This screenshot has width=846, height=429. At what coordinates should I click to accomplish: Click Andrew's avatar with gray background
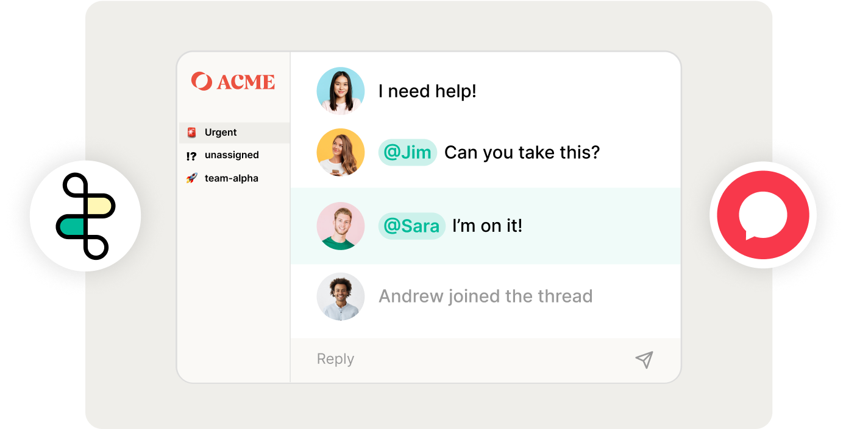pyautogui.click(x=341, y=296)
